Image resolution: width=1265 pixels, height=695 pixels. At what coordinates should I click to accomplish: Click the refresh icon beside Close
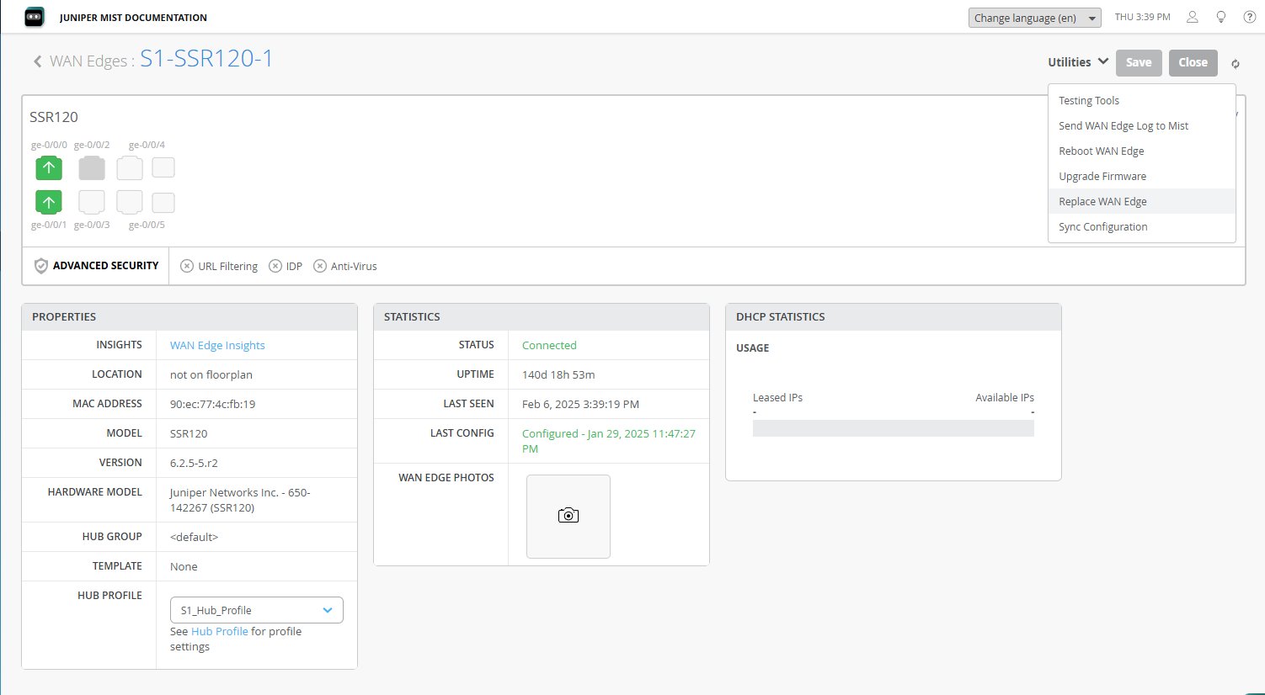coord(1236,63)
